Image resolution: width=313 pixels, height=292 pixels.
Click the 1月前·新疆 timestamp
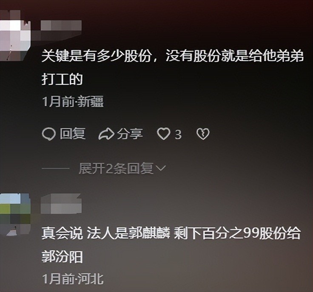pos(73,101)
